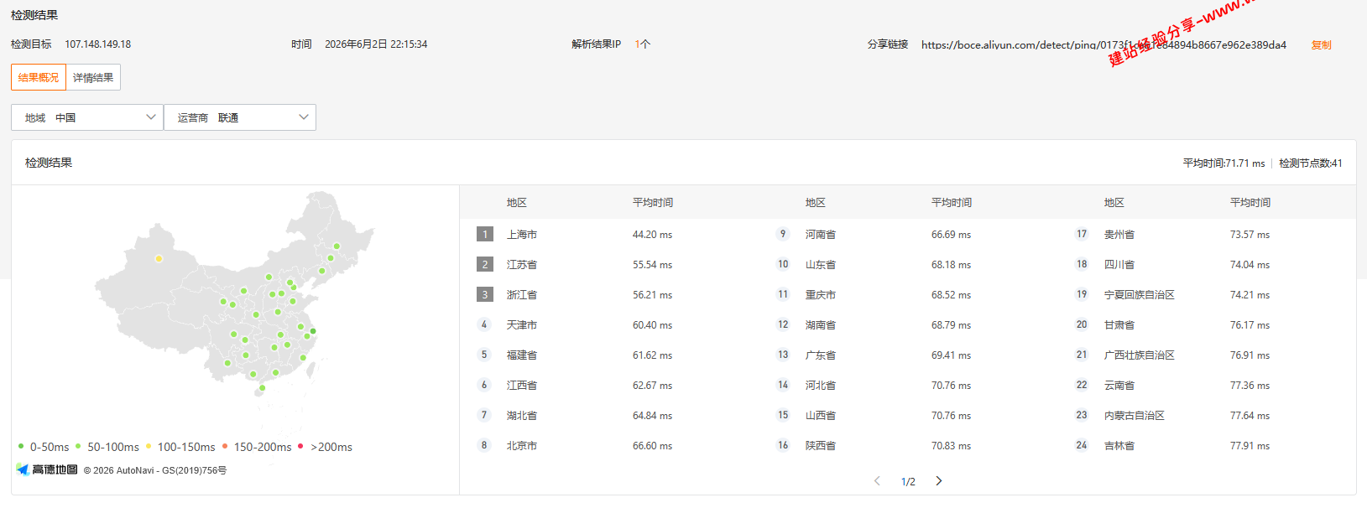Click the 平均时间:71.71 ms summary
The image size is (1367, 508).
coord(1224,163)
